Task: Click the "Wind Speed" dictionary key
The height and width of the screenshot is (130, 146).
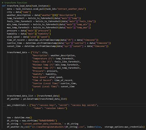Action: click(x=39, y=77)
